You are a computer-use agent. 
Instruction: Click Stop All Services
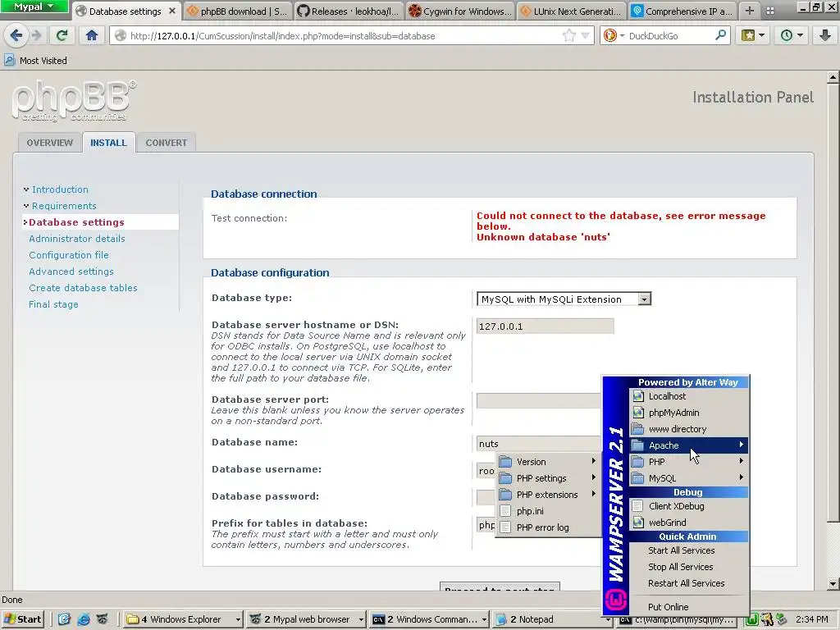coord(688,567)
